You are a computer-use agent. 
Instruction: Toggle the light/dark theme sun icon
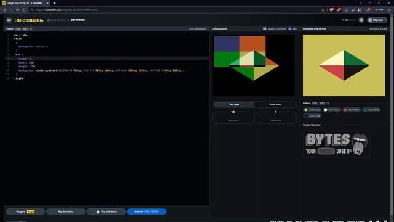[361, 20]
